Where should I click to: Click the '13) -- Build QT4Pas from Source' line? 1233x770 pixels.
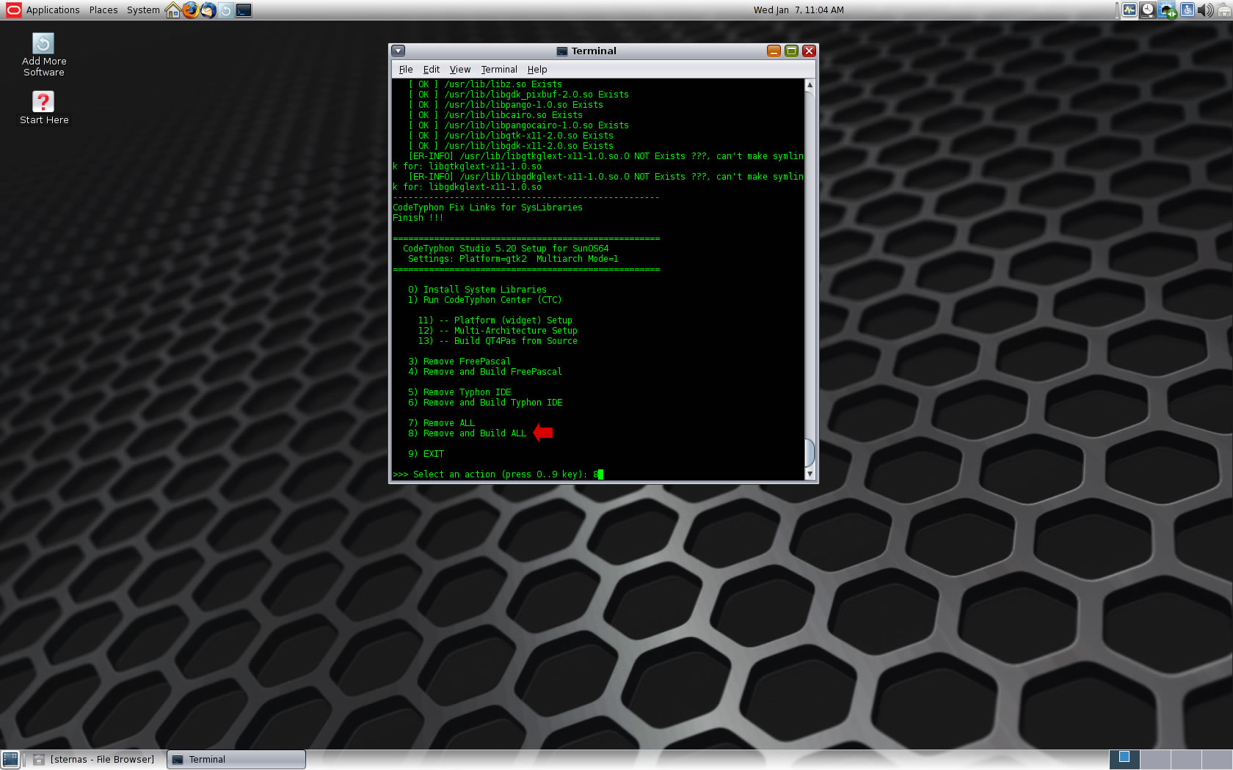click(498, 341)
